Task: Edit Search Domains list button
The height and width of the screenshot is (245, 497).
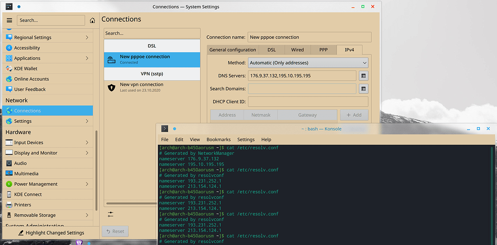Action: pos(363,89)
